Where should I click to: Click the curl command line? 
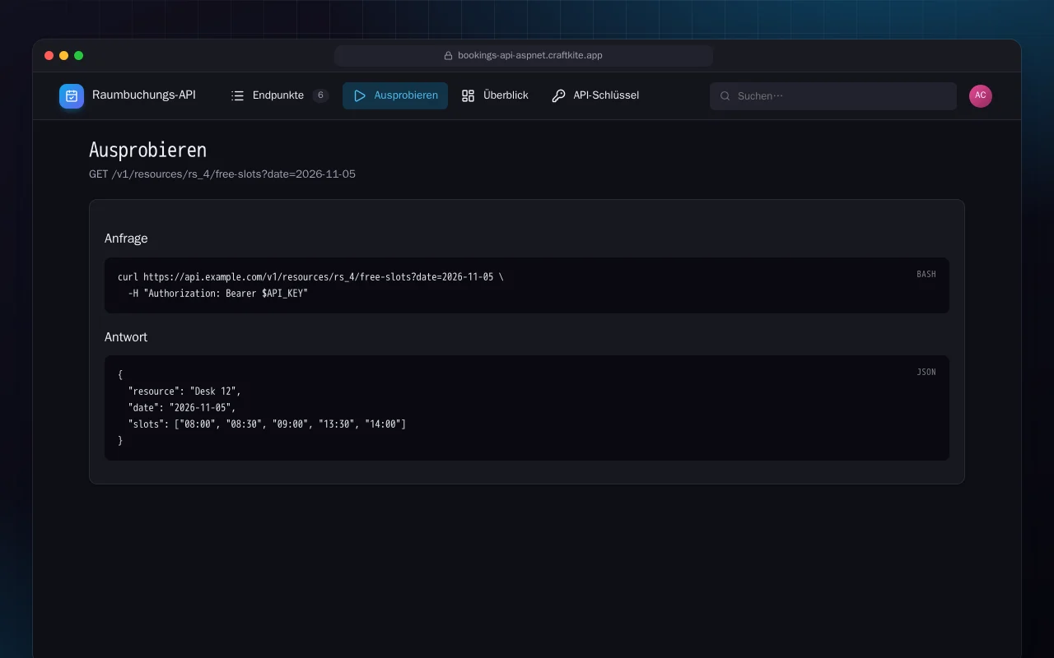tap(310, 277)
